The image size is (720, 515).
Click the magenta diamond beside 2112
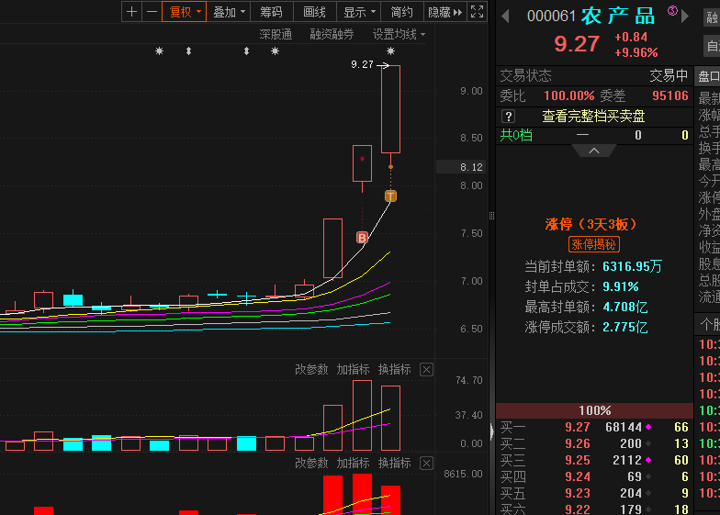click(648, 460)
